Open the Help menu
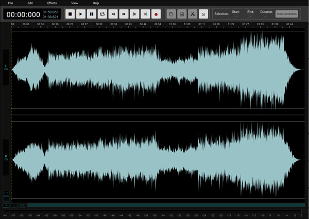309x219 pixels. pos(96,3)
